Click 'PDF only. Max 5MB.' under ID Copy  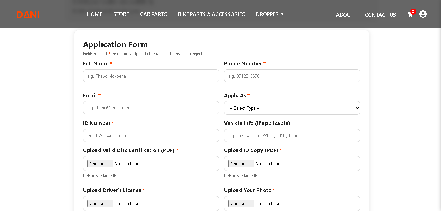pos(241,176)
